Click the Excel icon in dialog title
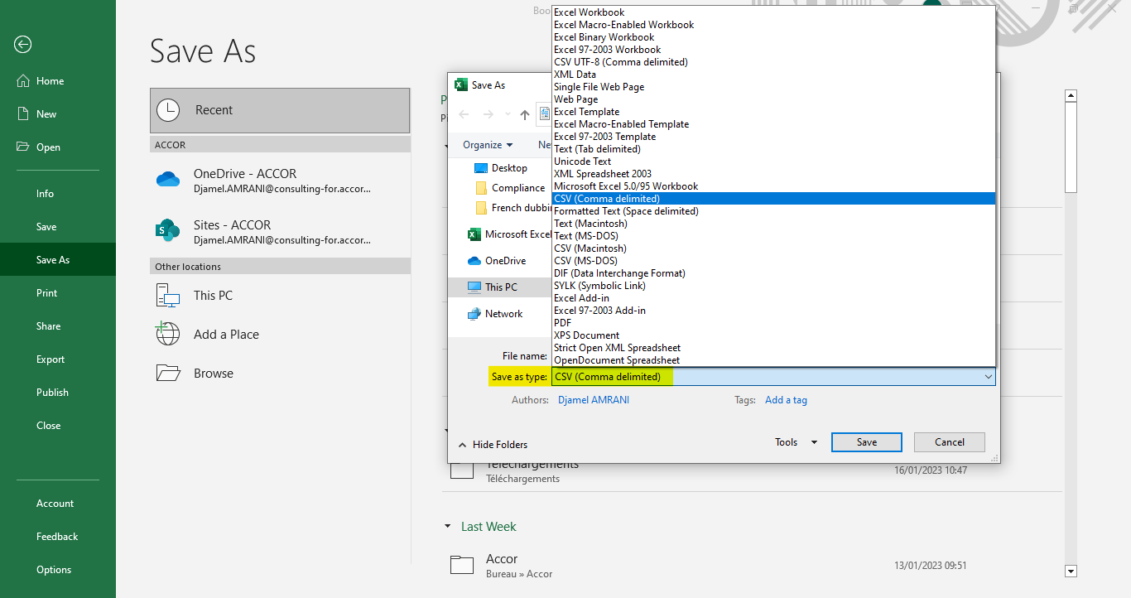This screenshot has width=1131, height=598. (461, 85)
